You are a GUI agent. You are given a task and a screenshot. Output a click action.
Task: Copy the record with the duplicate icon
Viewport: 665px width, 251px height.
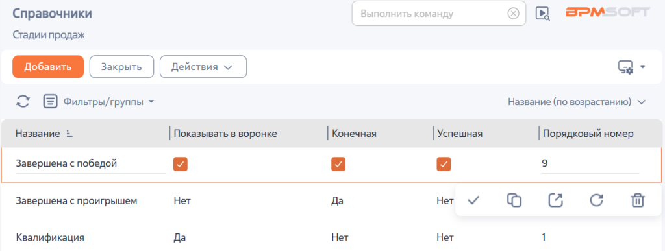tap(514, 200)
